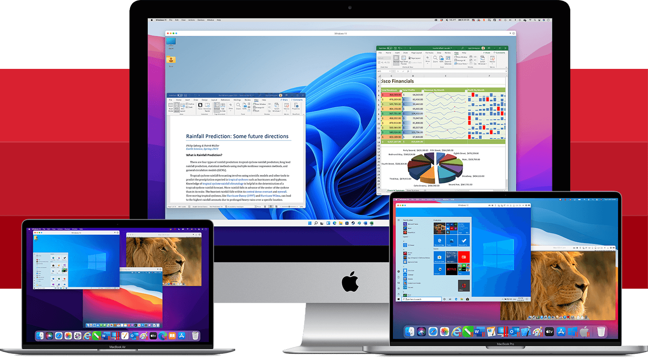Open Data tab in Excel ribbon
Viewport: 648px width, 358px height.
tap(439, 53)
